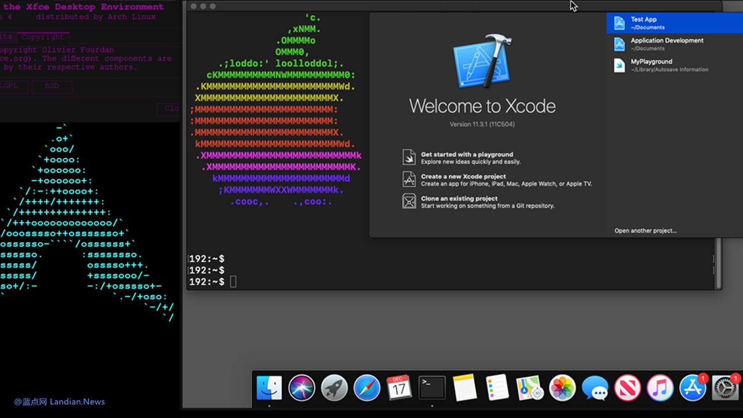
Task: Open Finder from the Dock
Action: pyautogui.click(x=269, y=388)
